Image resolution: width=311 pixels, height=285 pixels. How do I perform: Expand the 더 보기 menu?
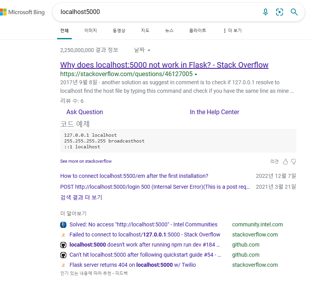click(233, 31)
